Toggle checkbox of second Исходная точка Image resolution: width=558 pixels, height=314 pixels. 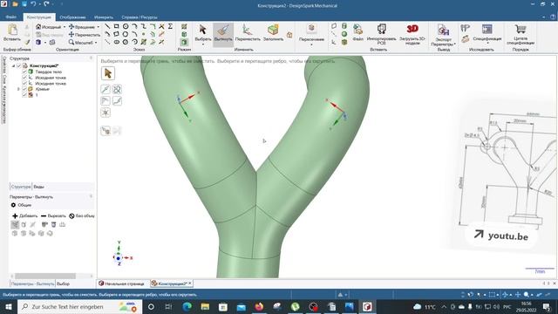click(24, 83)
